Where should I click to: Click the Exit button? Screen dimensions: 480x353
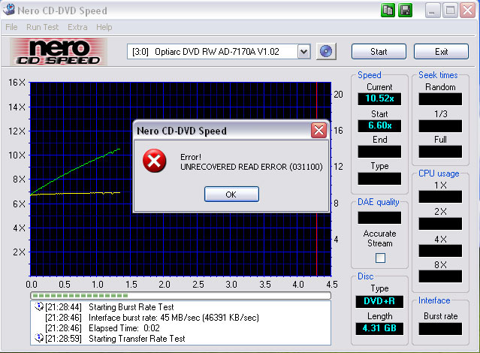click(441, 51)
